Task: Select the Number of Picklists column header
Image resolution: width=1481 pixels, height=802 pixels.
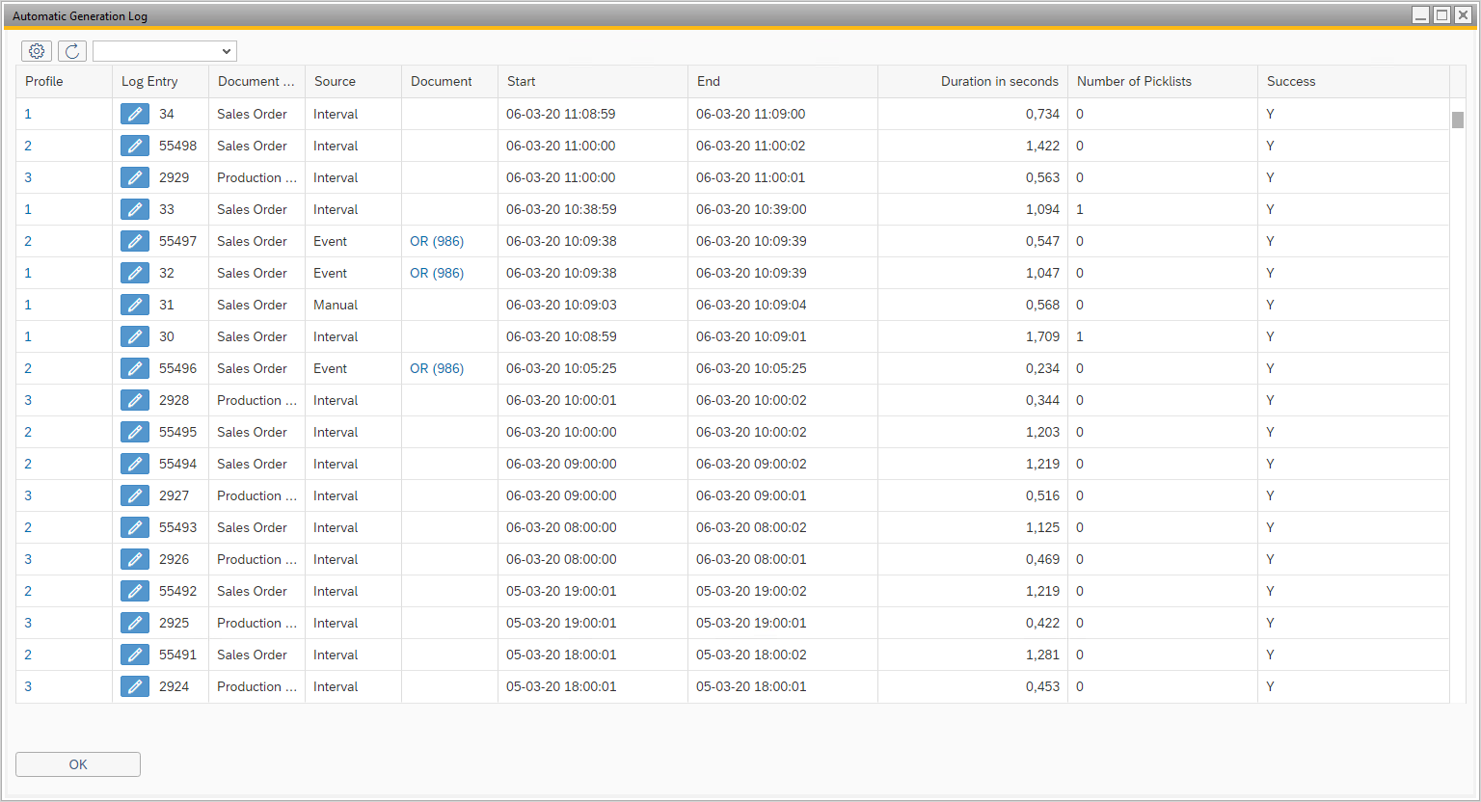Action: [x=1134, y=82]
